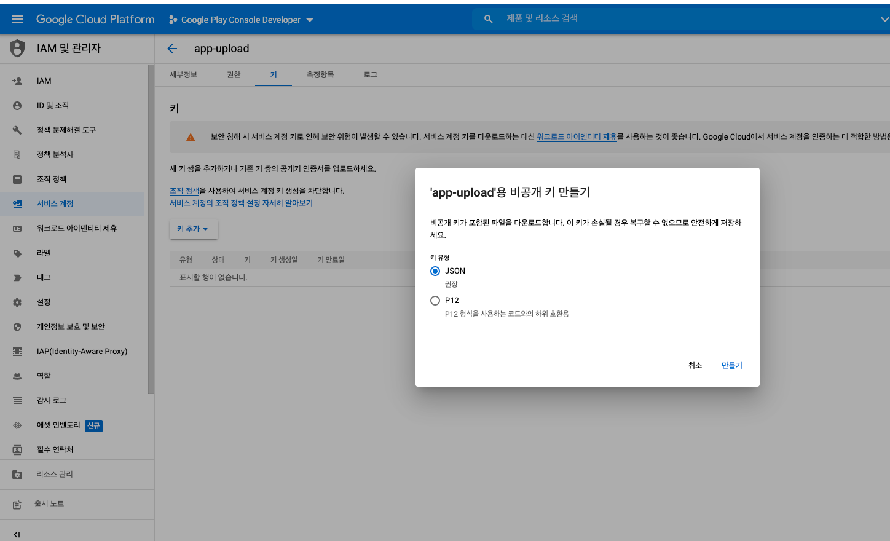The height and width of the screenshot is (541, 890).
Task: Click the sidebar vertical scrollbar
Action: [x=151, y=229]
